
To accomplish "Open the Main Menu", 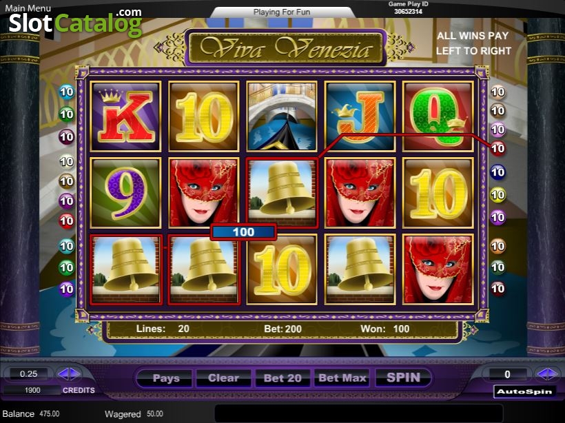I will [28, 8].
